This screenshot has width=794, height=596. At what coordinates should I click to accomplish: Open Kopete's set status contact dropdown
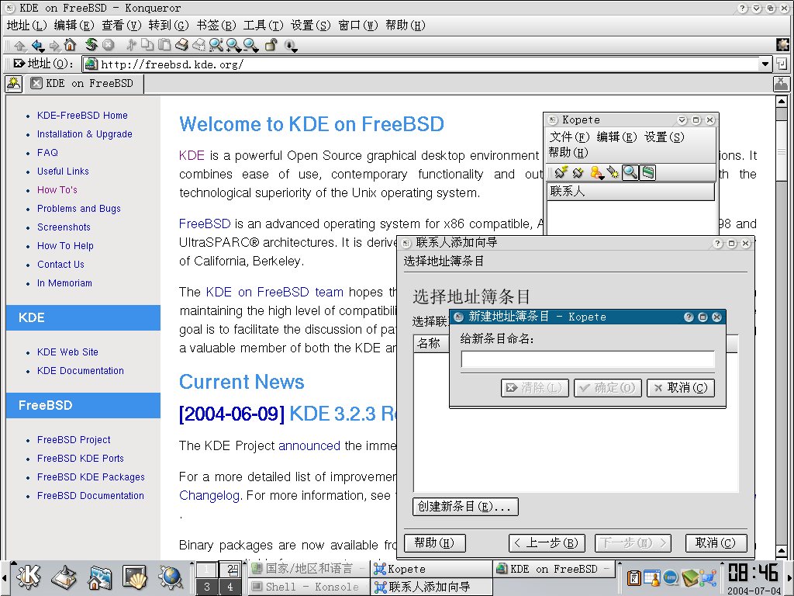pos(596,173)
